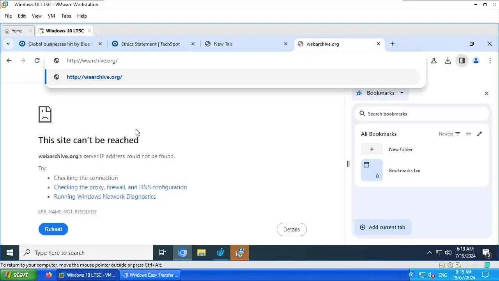The width and height of the screenshot is (499, 281).
Task: Click guest volume speaker icon
Action: pyautogui.click(x=448, y=253)
